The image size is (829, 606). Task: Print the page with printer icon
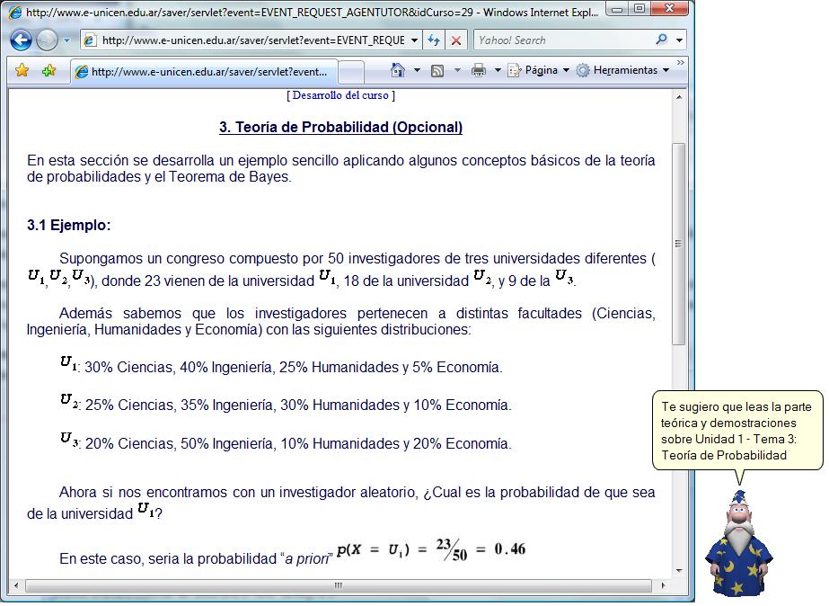click(x=478, y=70)
